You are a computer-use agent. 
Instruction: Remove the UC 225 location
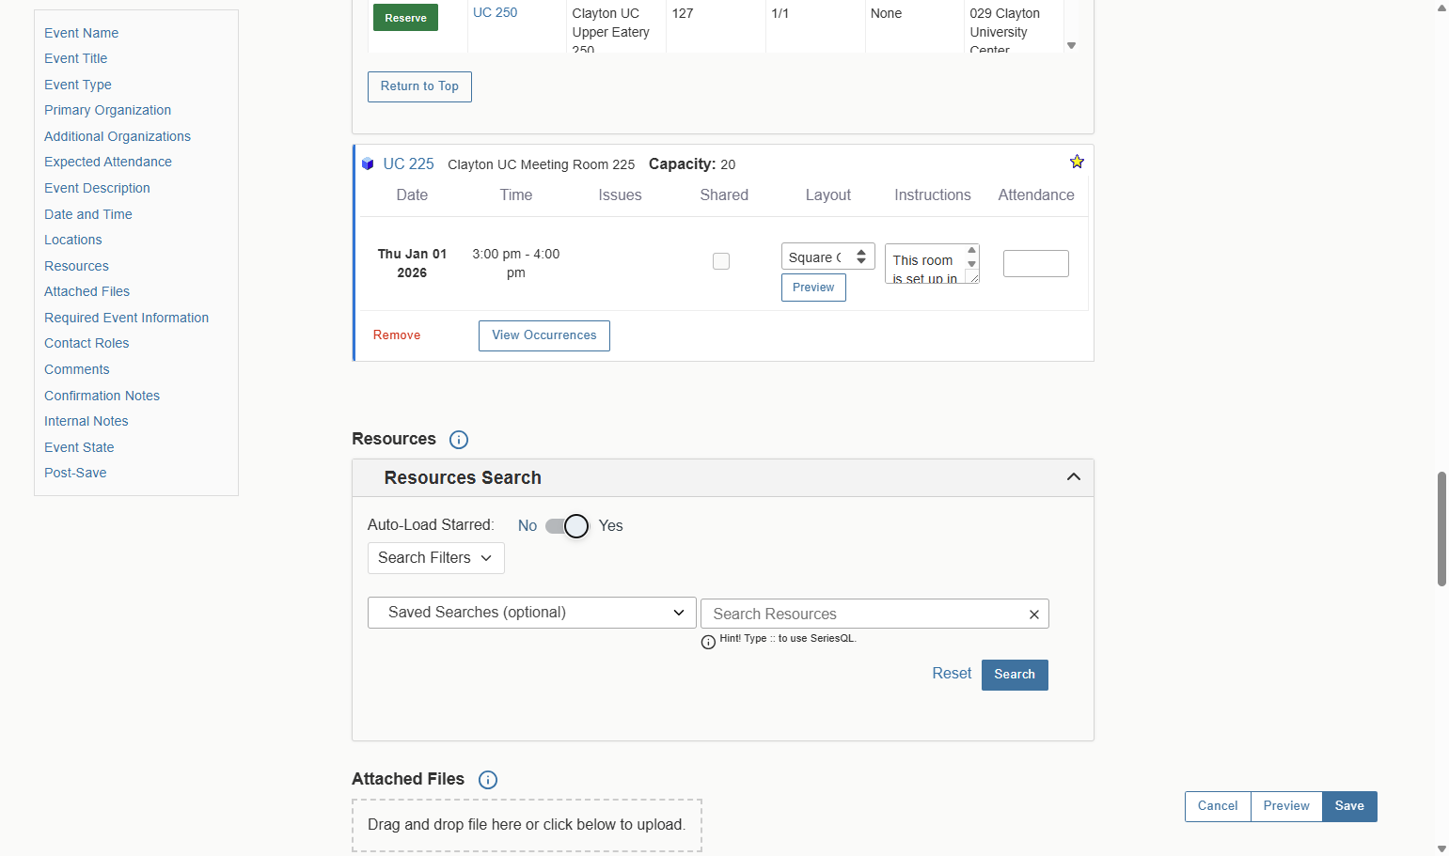tap(397, 335)
